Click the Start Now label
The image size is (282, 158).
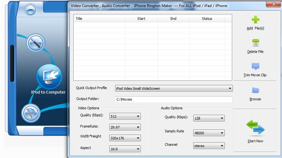click(255, 141)
